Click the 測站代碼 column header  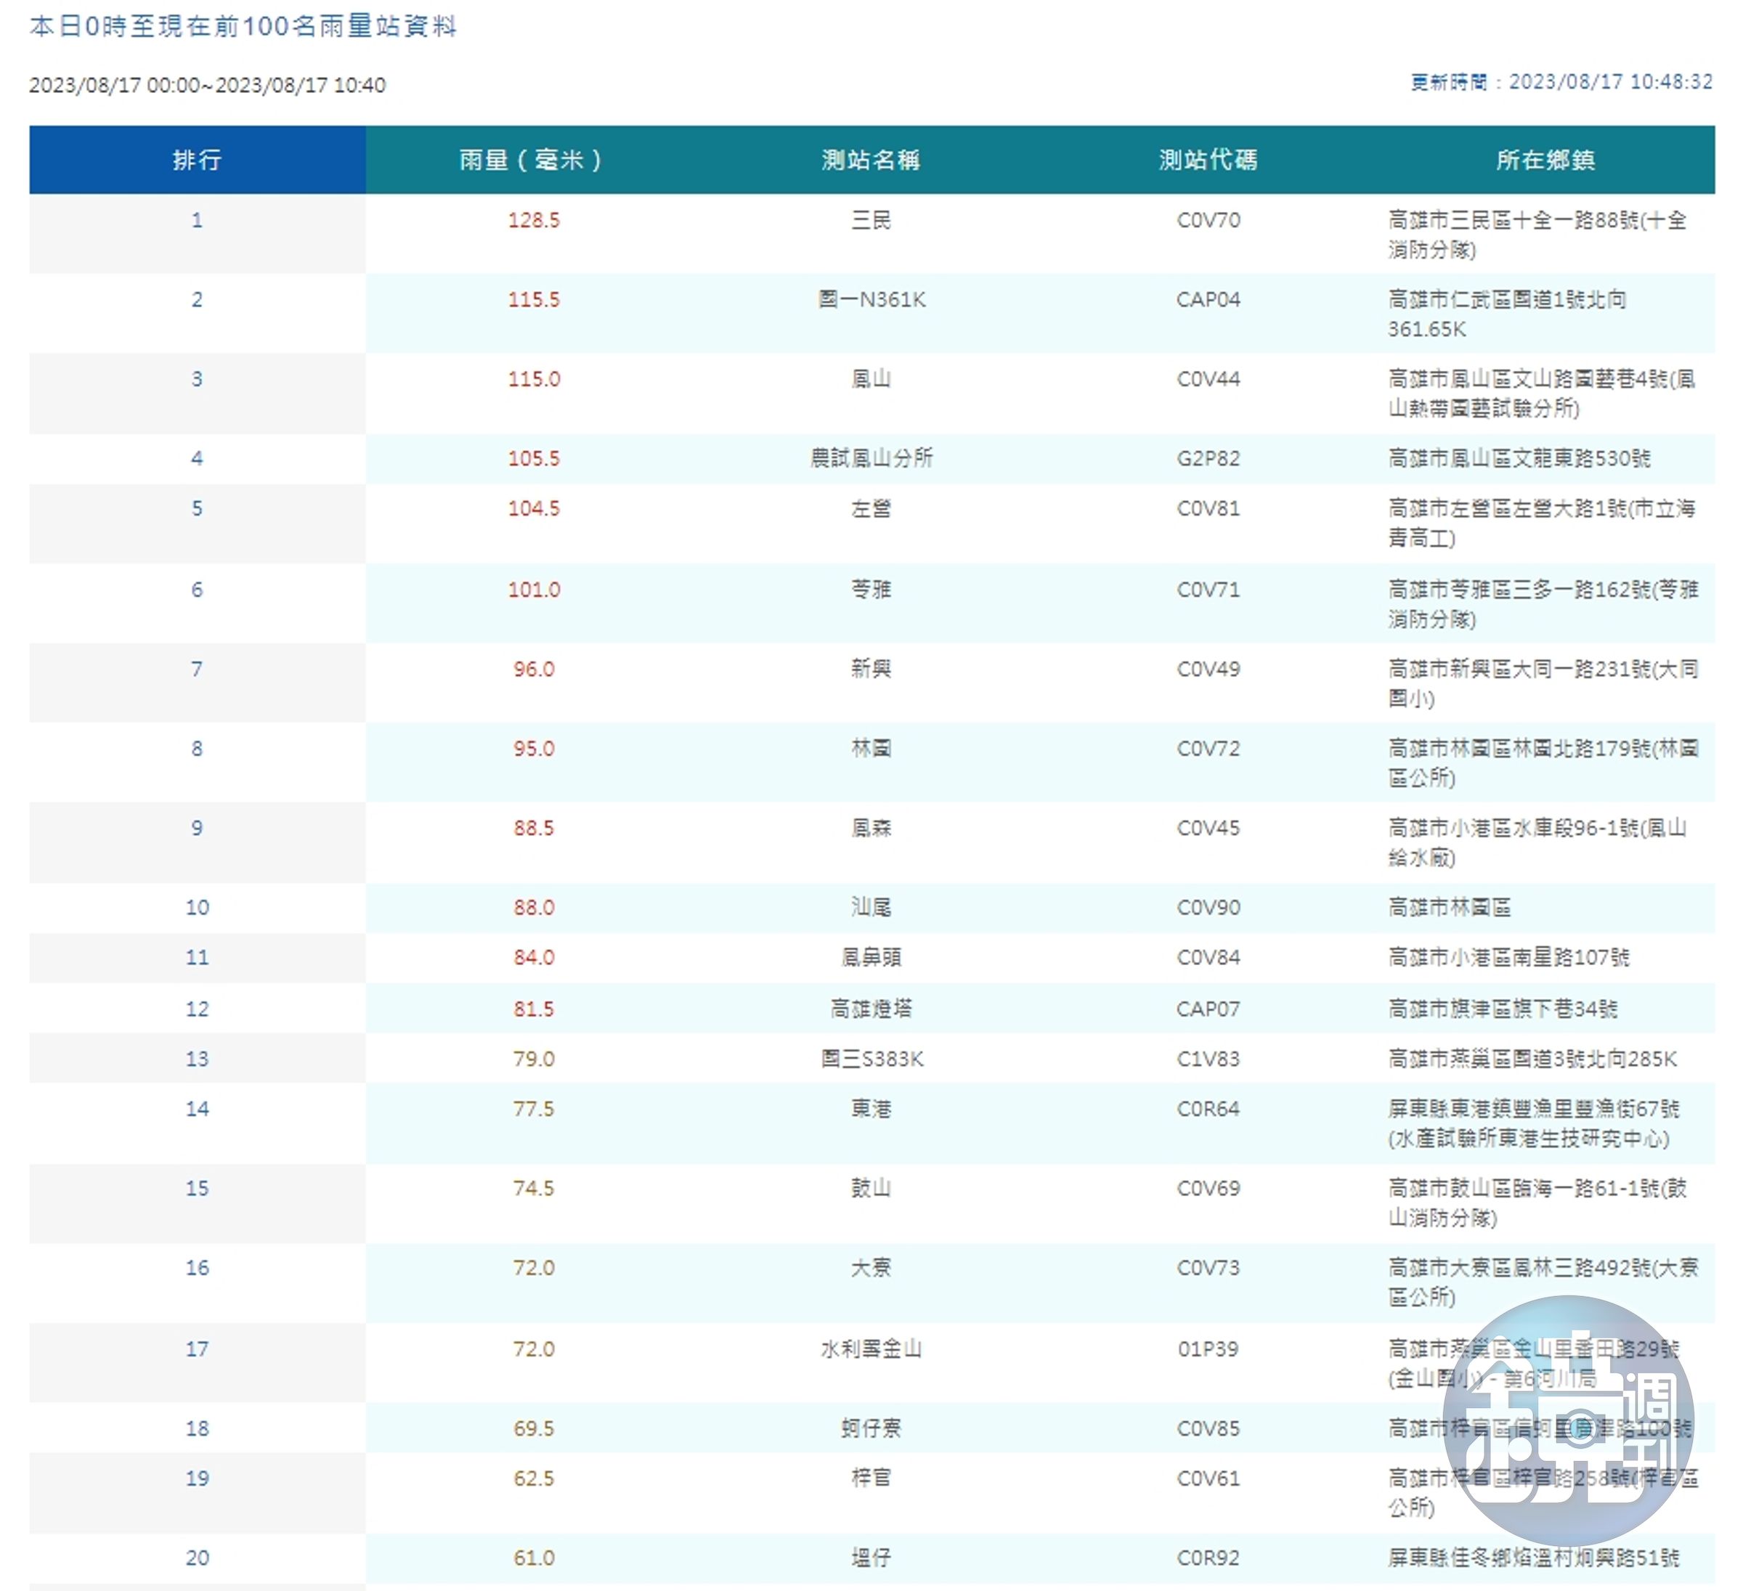pyautogui.click(x=1208, y=160)
